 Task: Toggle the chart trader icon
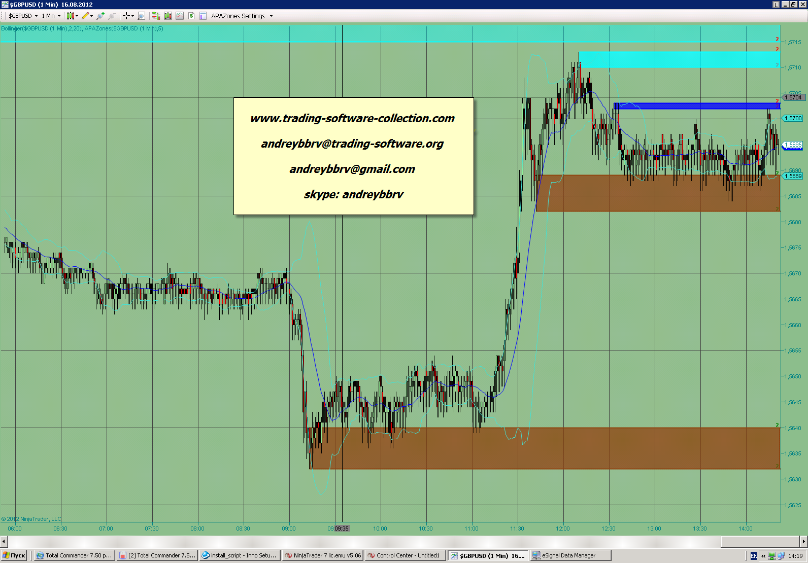point(156,16)
